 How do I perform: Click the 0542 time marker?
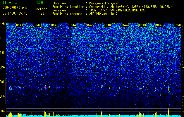coord(37,25)
